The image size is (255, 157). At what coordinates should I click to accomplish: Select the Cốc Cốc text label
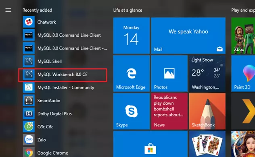(45, 127)
